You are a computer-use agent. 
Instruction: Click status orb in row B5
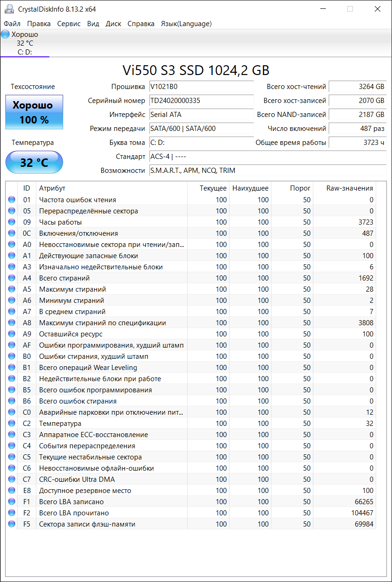pyautogui.click(x=12, y=390)
